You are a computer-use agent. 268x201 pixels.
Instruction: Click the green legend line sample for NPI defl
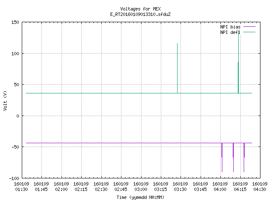249,32
